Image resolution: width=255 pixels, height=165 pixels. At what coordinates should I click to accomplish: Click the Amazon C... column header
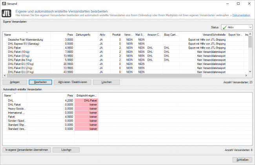point(154,35)
